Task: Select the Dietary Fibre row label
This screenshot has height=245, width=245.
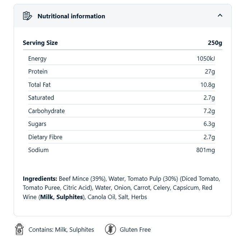Action: coord(45,137)
